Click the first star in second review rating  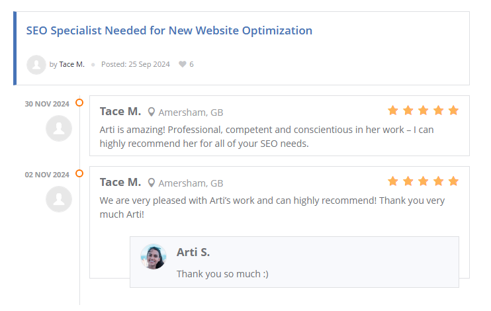(393, 181)
